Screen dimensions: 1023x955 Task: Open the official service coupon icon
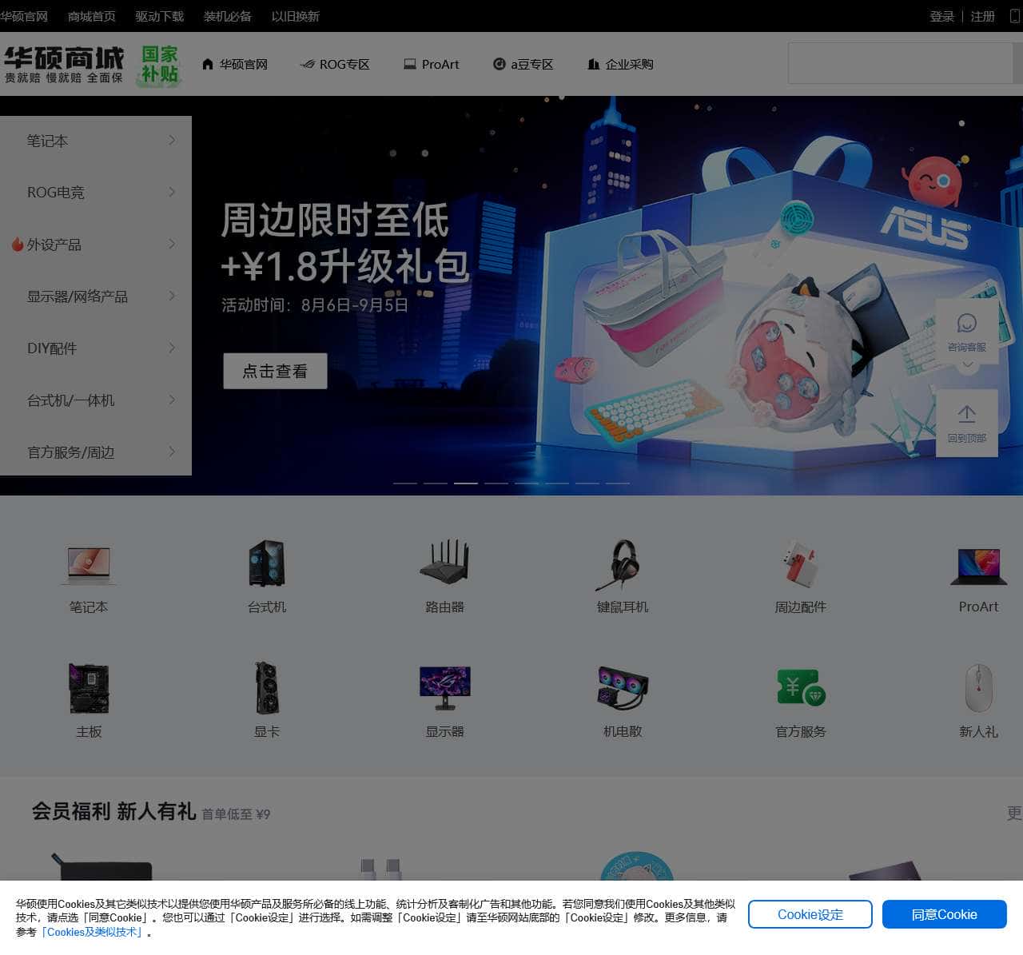click(x=800, y=687)
